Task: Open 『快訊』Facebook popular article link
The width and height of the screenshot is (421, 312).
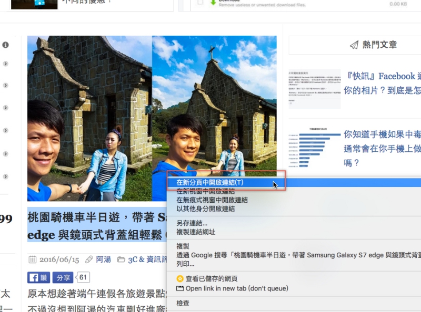Action: [x=384, y=83]
